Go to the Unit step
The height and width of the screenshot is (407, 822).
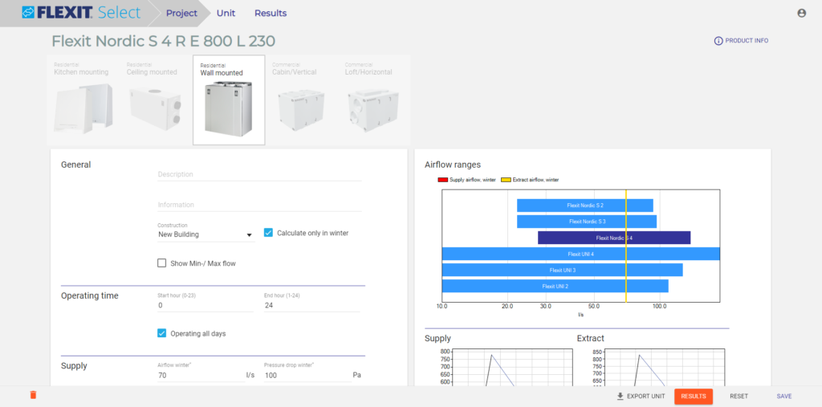point(226,13)
